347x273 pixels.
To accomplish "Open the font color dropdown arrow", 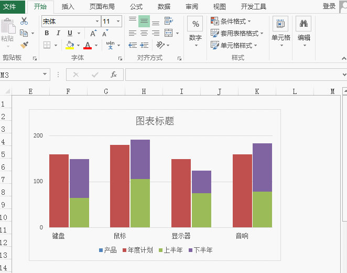I will (96, 45).
